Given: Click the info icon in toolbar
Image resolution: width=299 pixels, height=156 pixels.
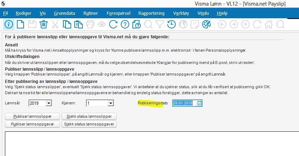Looking at the screenshot, I should pyautogui.click(x=9, y=24).
